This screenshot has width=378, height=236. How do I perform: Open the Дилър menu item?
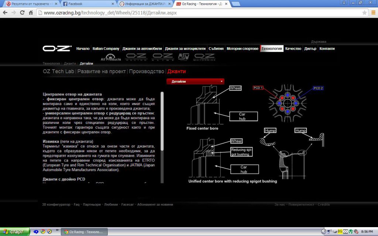(x=310, y=48)
